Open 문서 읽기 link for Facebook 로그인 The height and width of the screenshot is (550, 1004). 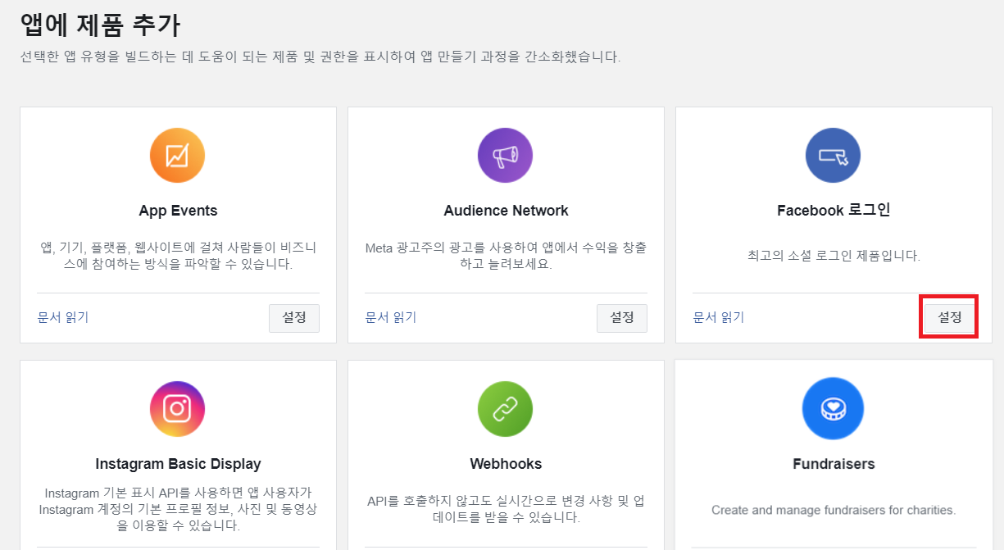[x=719, y=317]
